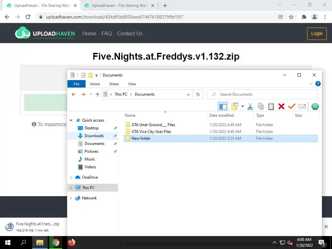Open the Contact Us link on UploadHaven
Image resolution: width=332 pixels, height=249 pixels.
(x=130, y=33)
